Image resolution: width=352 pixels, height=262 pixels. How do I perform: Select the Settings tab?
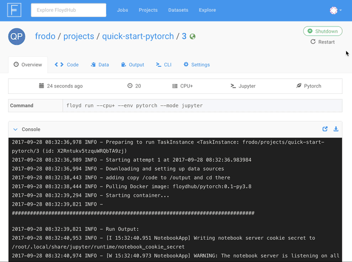(197, 65)
